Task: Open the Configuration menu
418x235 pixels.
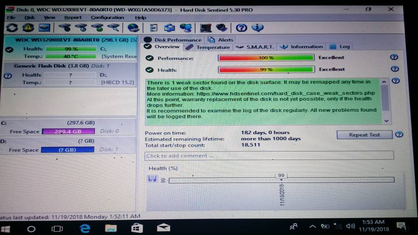Action: pyautogui.click(x=107, y=18)
